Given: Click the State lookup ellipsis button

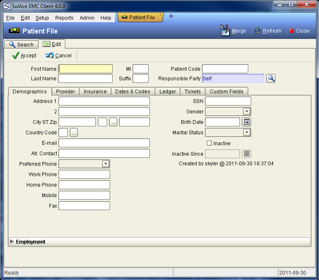Looking at the screenshot, I should [x=113, y=122].
